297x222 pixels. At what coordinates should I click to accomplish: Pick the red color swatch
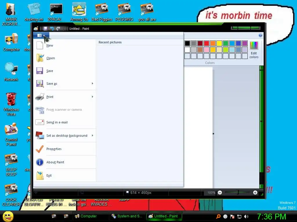(x=207, y=43)
